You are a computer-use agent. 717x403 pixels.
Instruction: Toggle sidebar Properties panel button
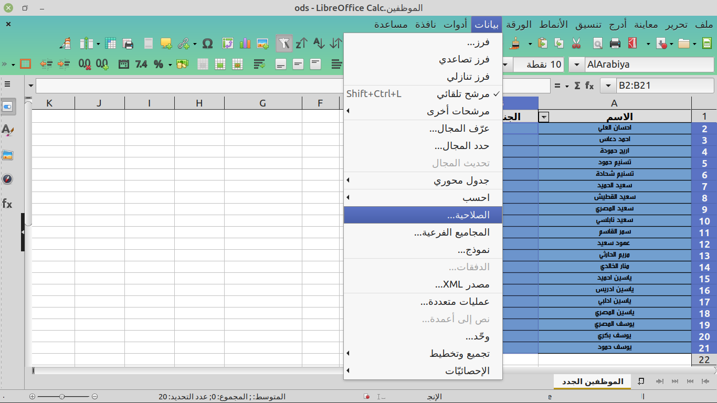point(7,107)
